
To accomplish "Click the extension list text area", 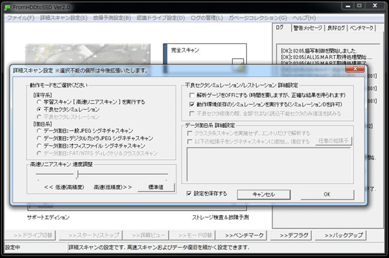I will click(268, 165).
